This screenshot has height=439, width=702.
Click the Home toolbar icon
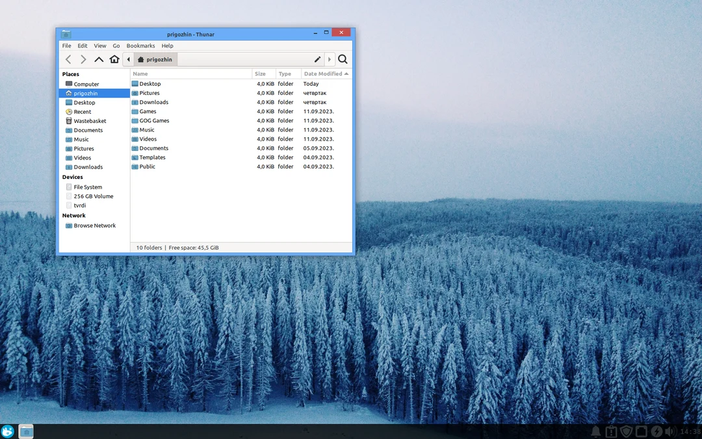[x=114, y=59]
